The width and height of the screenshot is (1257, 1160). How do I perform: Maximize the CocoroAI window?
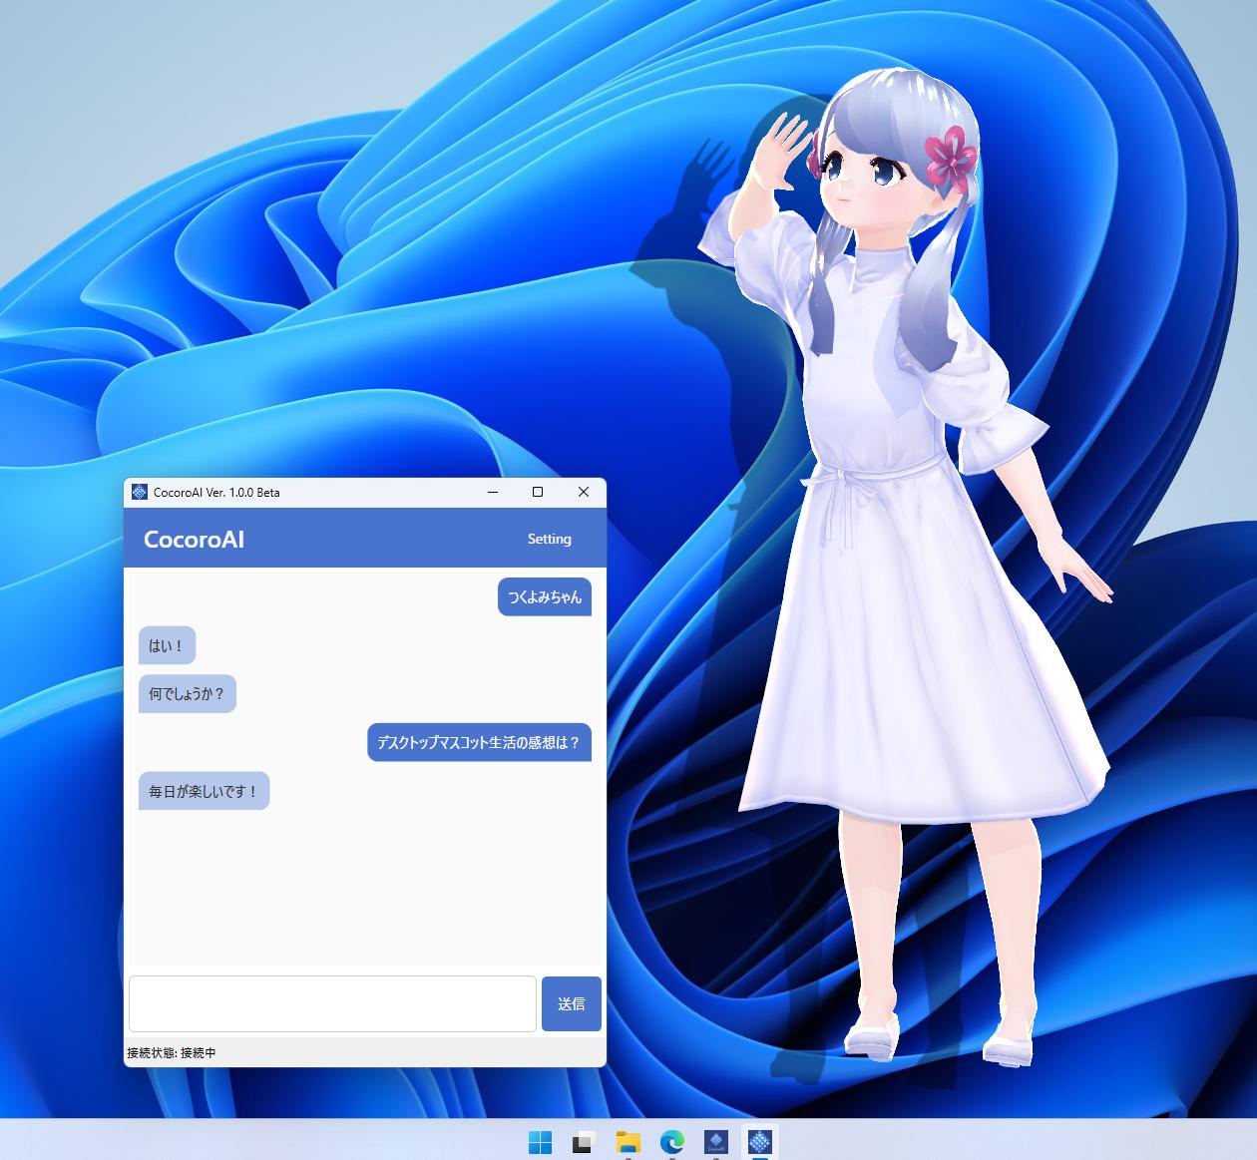coord(538,492)
